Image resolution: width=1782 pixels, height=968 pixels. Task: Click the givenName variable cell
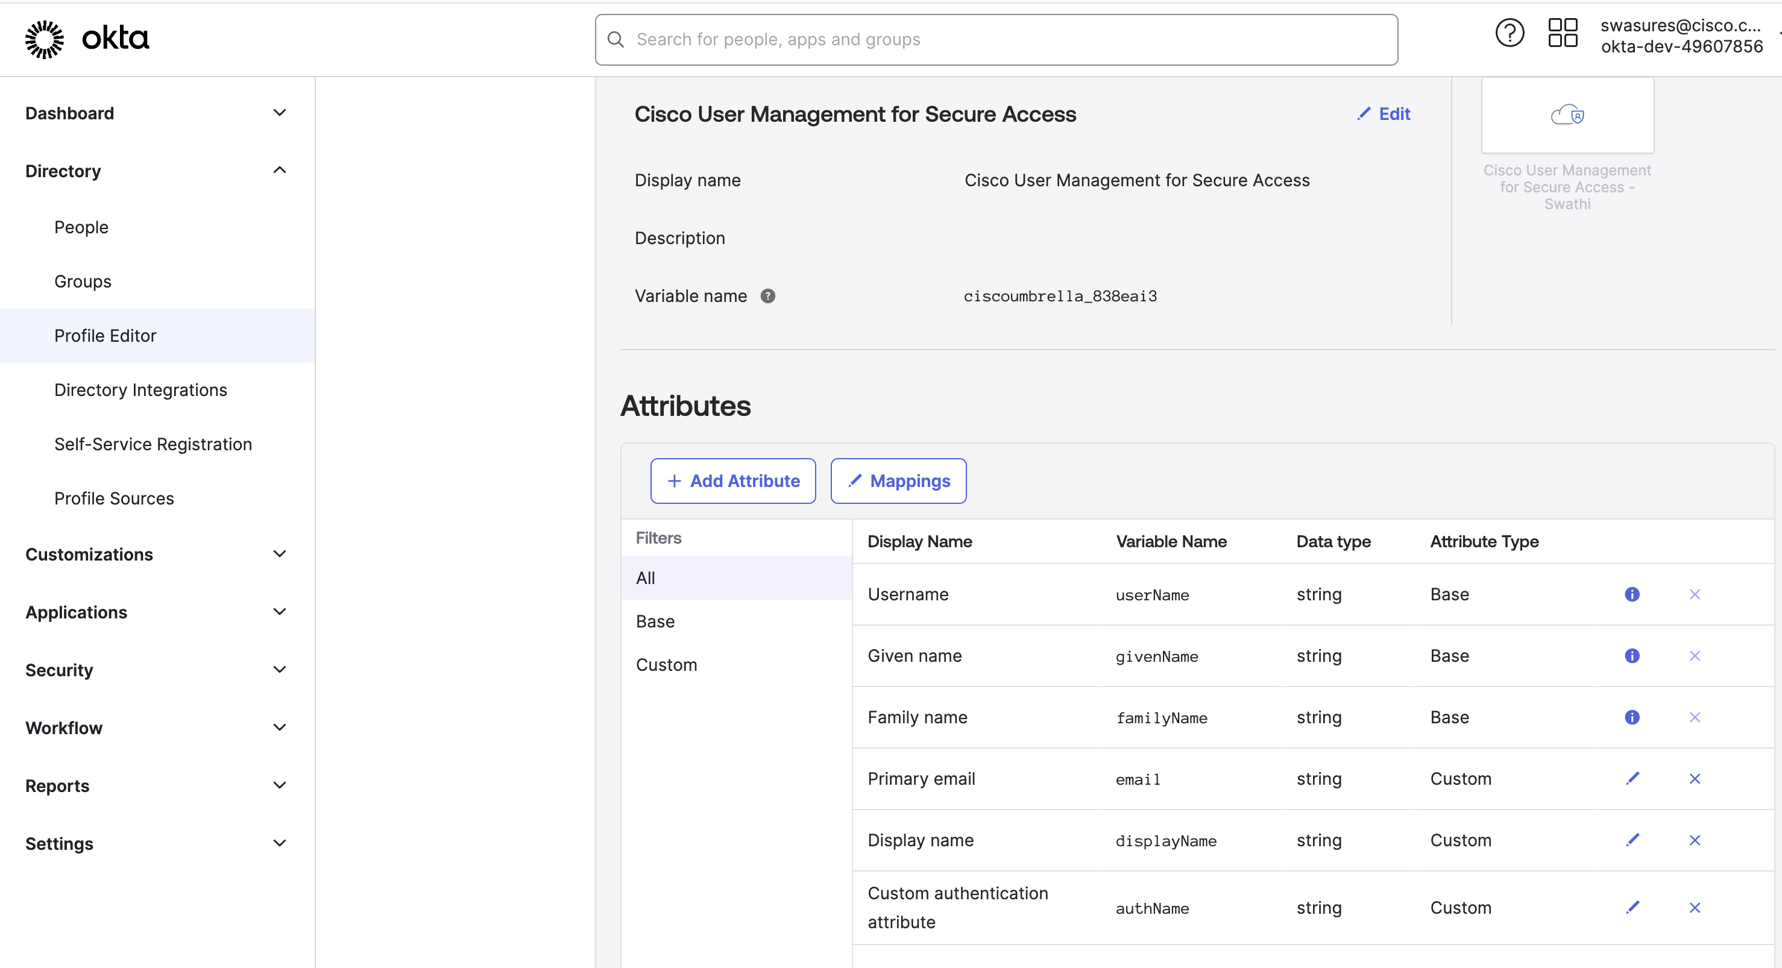[1157, 657]
